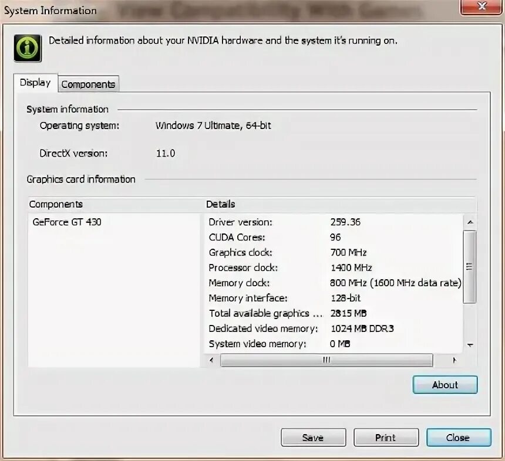The width and height of the screenshot is (505, 461).
Task: Click the CUDA Cores value 96
Action: point(335,237)
